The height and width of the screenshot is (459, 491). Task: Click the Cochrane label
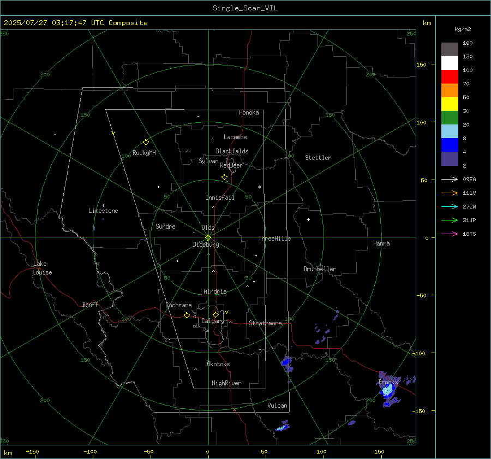(178, 305)
